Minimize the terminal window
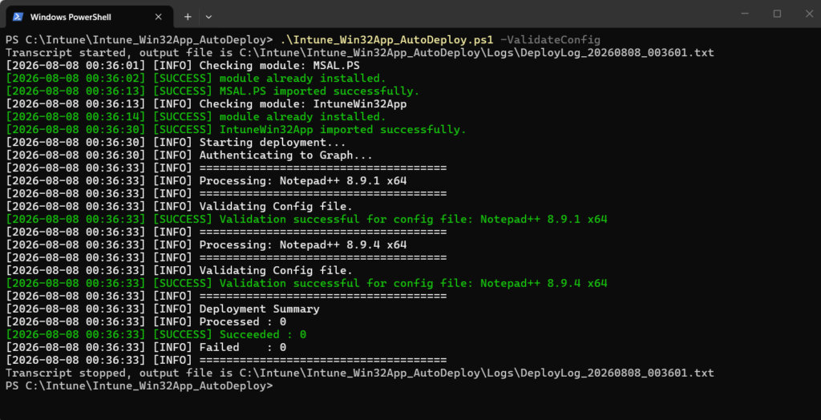This screenshot has width=821, height=420. 746,14
